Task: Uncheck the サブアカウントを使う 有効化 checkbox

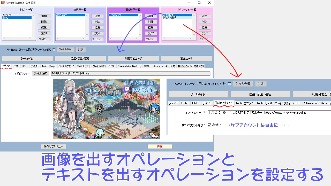Action: (x=209, y=125)
